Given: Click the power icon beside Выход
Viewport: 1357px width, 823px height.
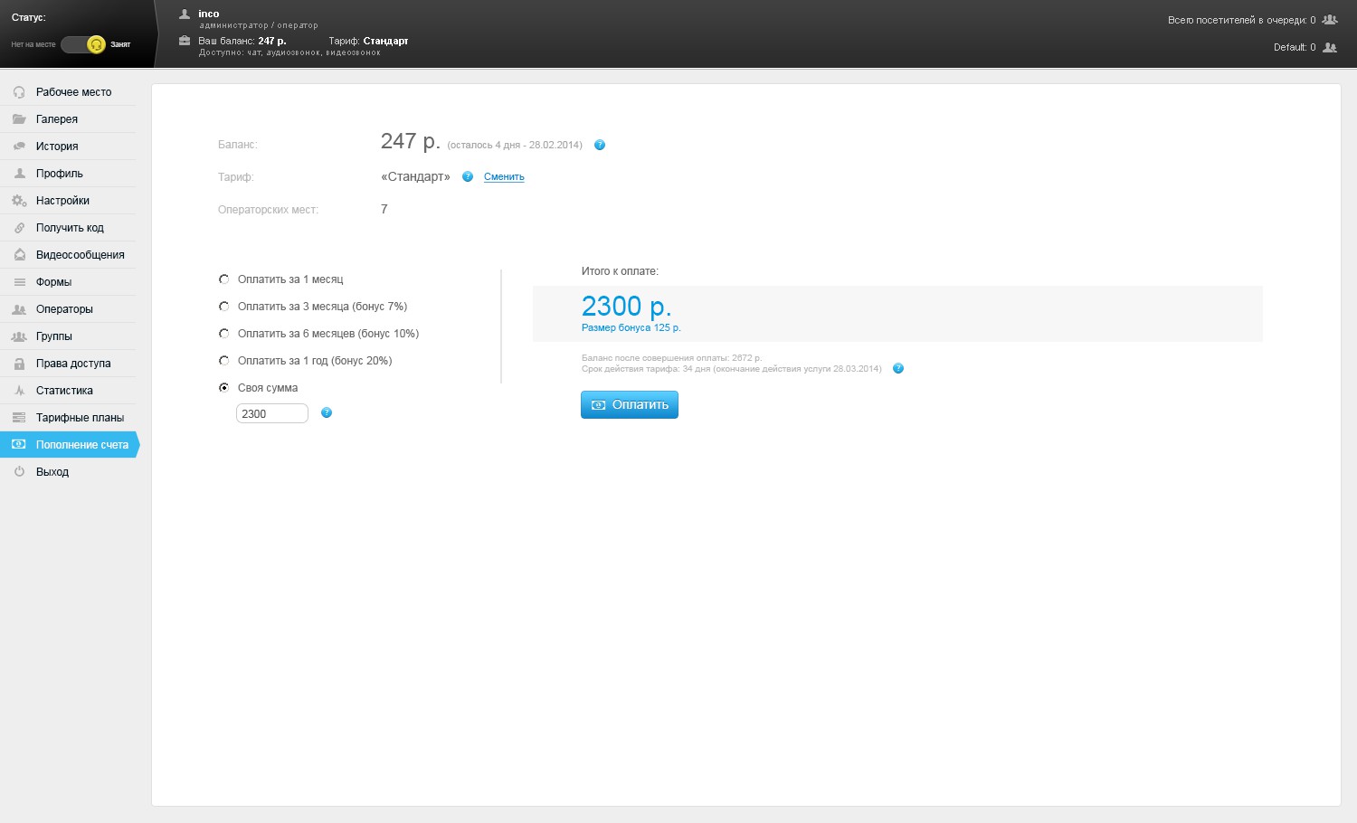Looking at the screenshot, I should click(19, 471).
